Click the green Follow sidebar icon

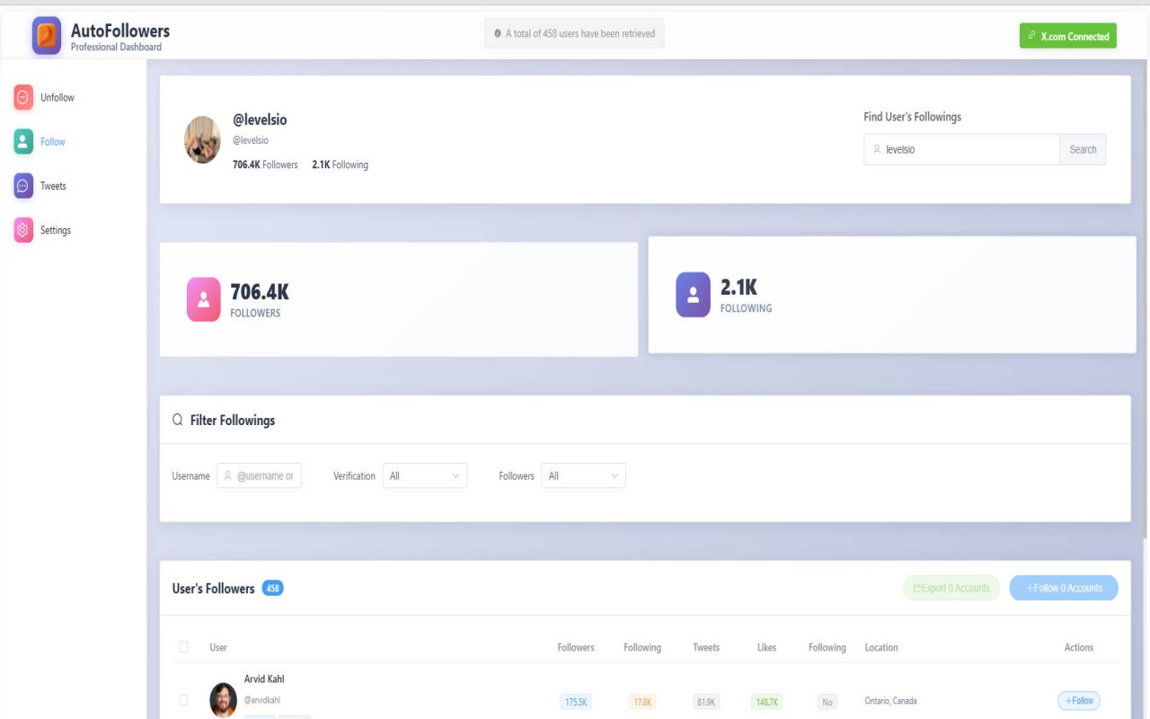click(x=23, y=142)
